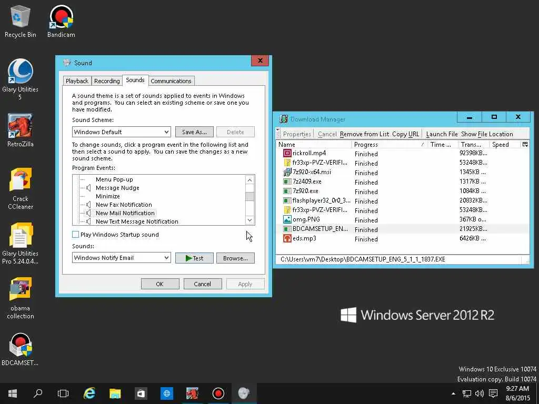Viewport: 539px width, 404px height.
Task: Open Task View on the taskbar
Action: 63,393
